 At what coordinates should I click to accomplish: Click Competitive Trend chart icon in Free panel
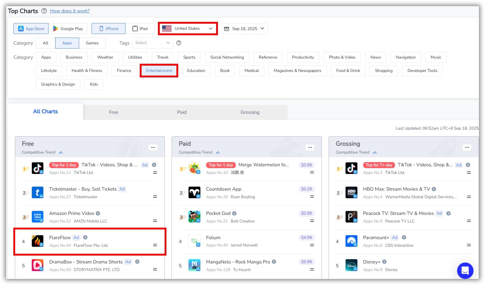click(61, 152)
